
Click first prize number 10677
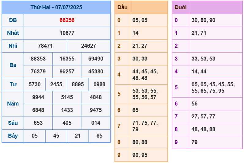click(x=67, y=33)
